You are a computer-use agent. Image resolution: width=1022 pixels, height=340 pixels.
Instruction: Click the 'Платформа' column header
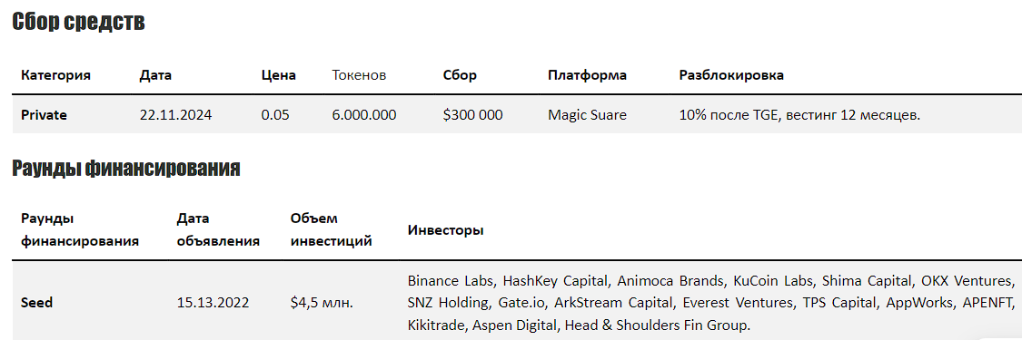point(587,75)
